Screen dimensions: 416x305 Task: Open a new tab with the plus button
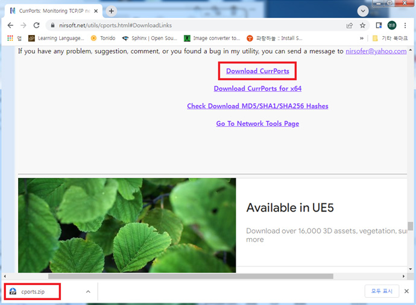pyautogui.click(x=112, y=11)
